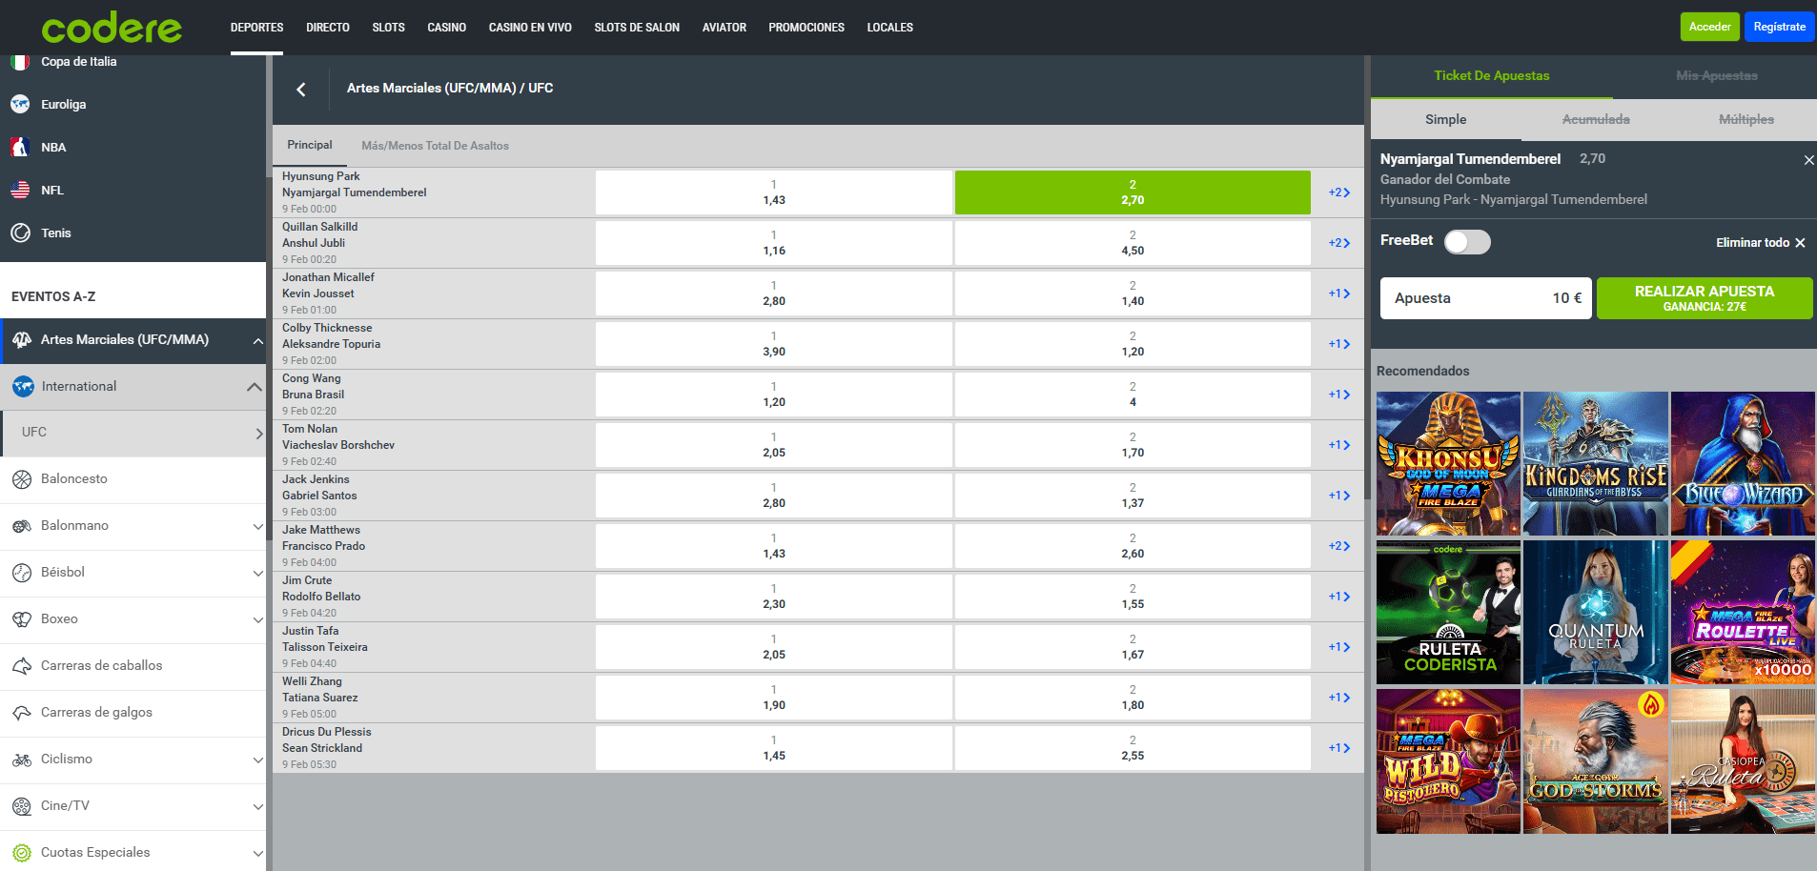Click the Artes Marciales sport icon
This screenshot has width=1817, height=871.
pos(22,340)
